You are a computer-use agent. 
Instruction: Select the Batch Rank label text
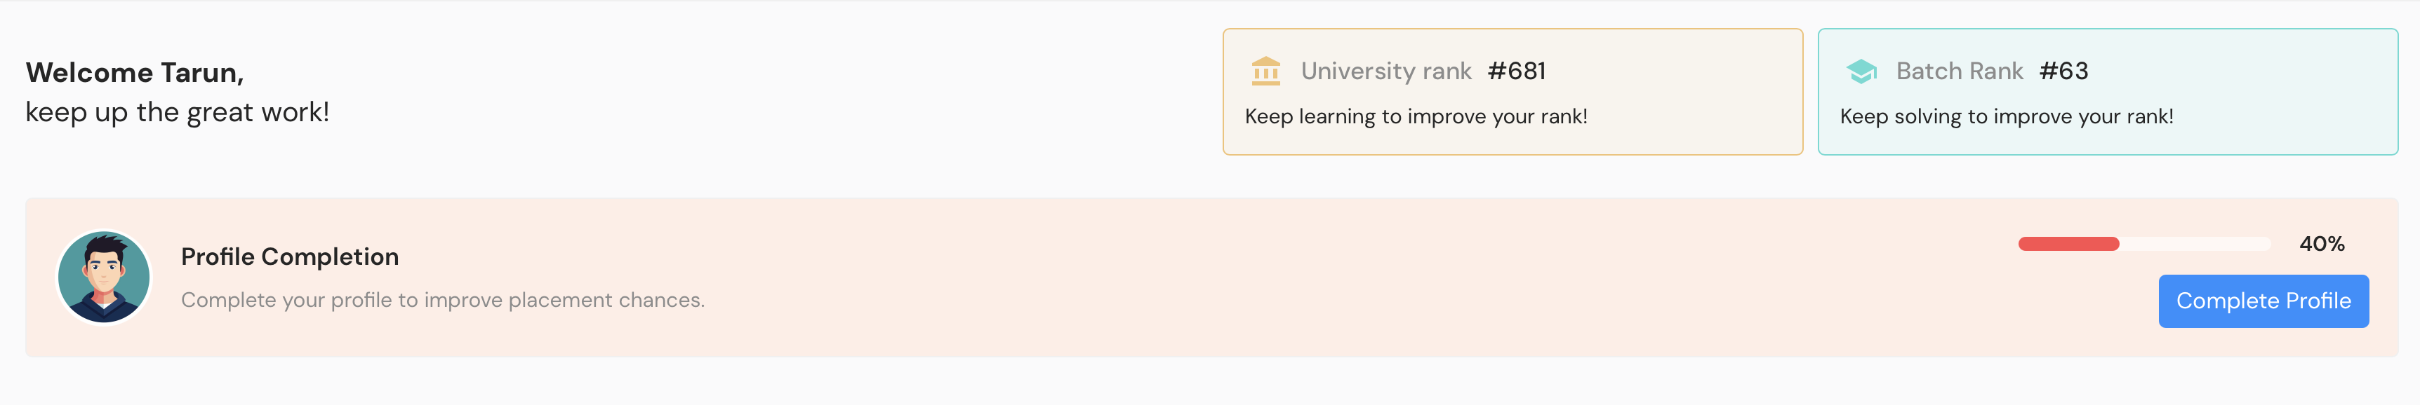(1959, 71)
